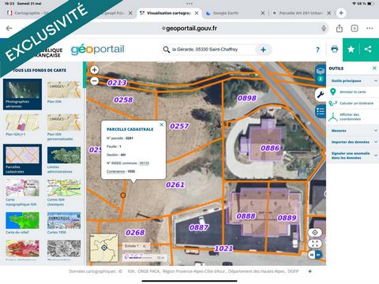Select Plan IGN basemap thumbnail

[64, 92]
